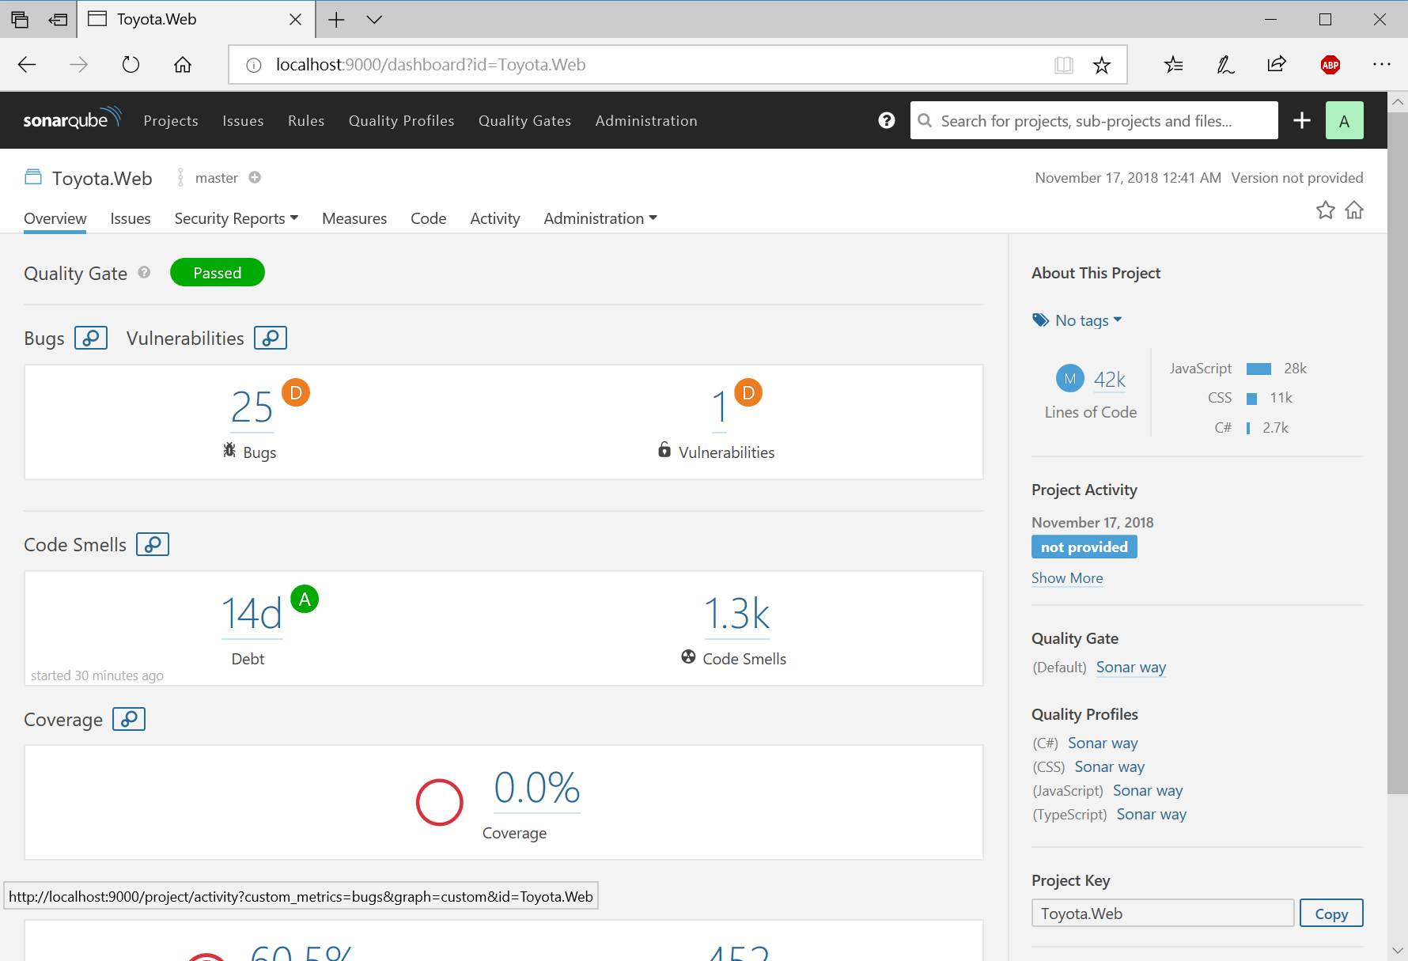Screen dimensions: 1408x961
Task: Click the '1' vulnerabilities count link
Action: (719, 408)
